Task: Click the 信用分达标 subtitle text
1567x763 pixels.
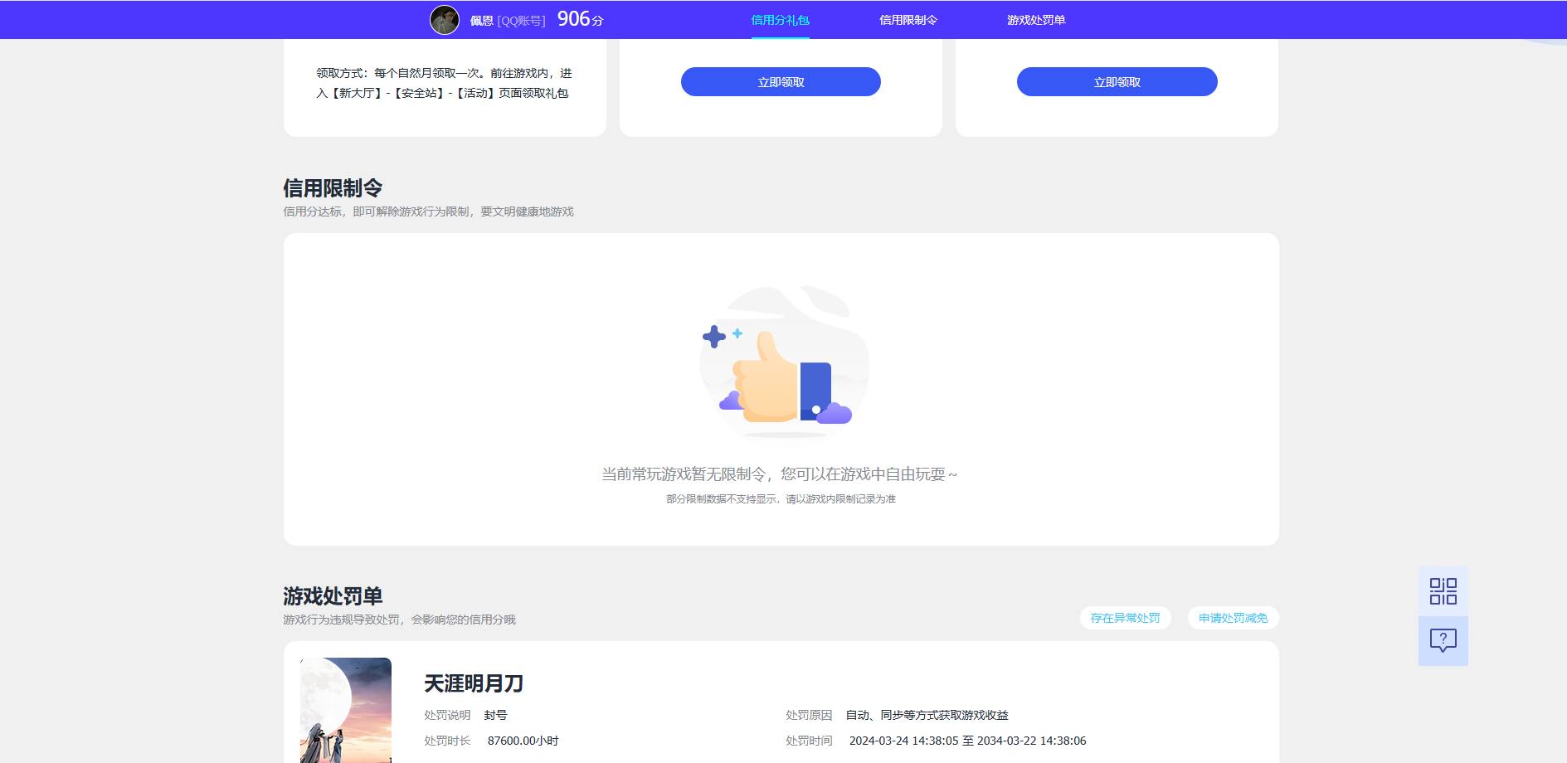Action: (428, 211)
